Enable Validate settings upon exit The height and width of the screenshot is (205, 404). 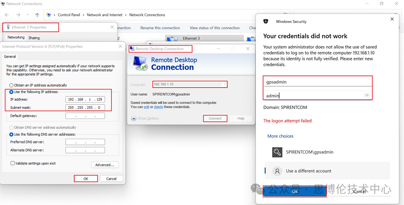pyautogui.click(x=33, y=163)
